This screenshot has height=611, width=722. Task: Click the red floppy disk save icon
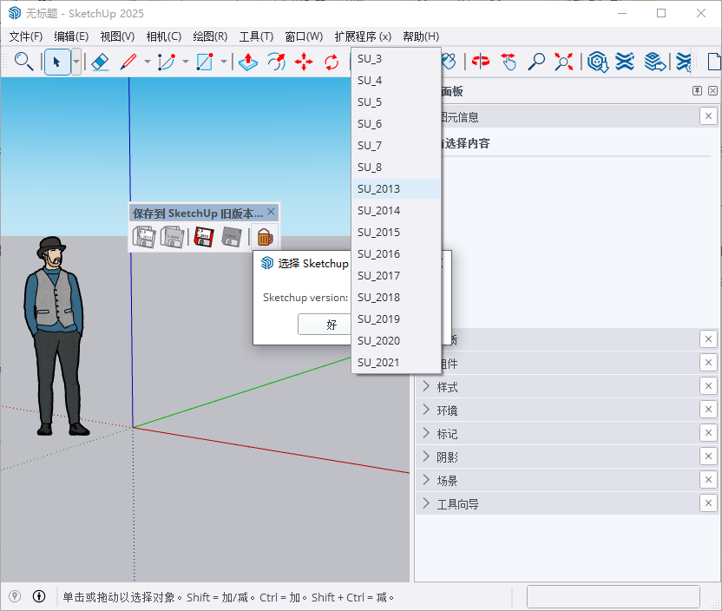tap(204, 236)
